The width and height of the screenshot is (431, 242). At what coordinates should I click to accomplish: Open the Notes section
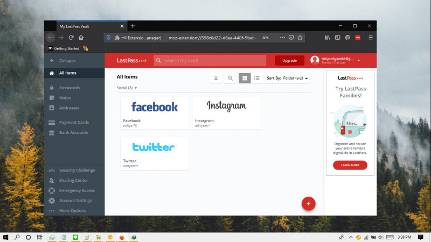click(x=65, y=98)
